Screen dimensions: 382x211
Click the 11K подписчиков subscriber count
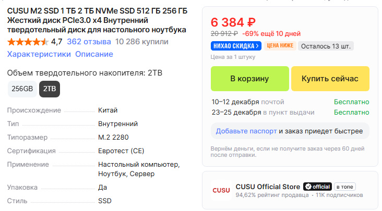click(x=339, y=195)
